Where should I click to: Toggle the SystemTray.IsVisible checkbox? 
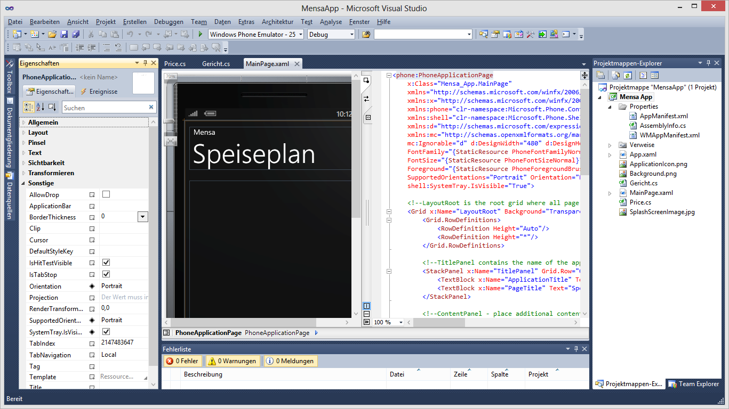(106, 331)
